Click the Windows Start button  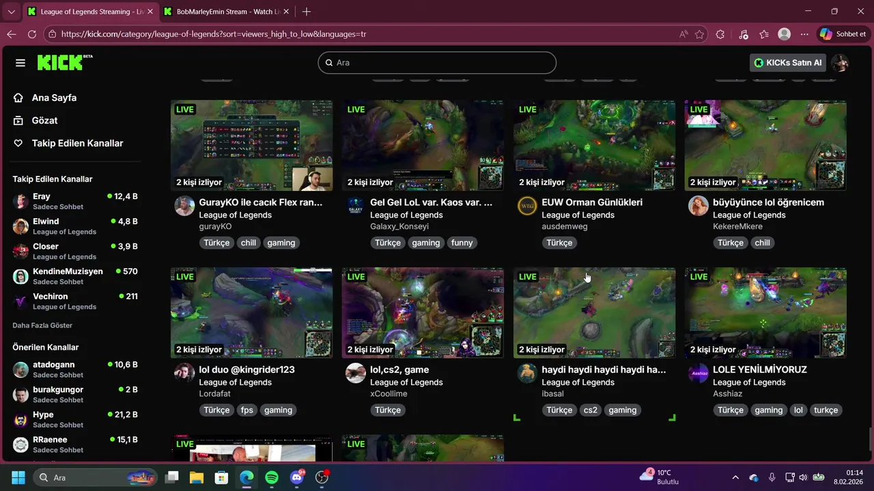18,477
